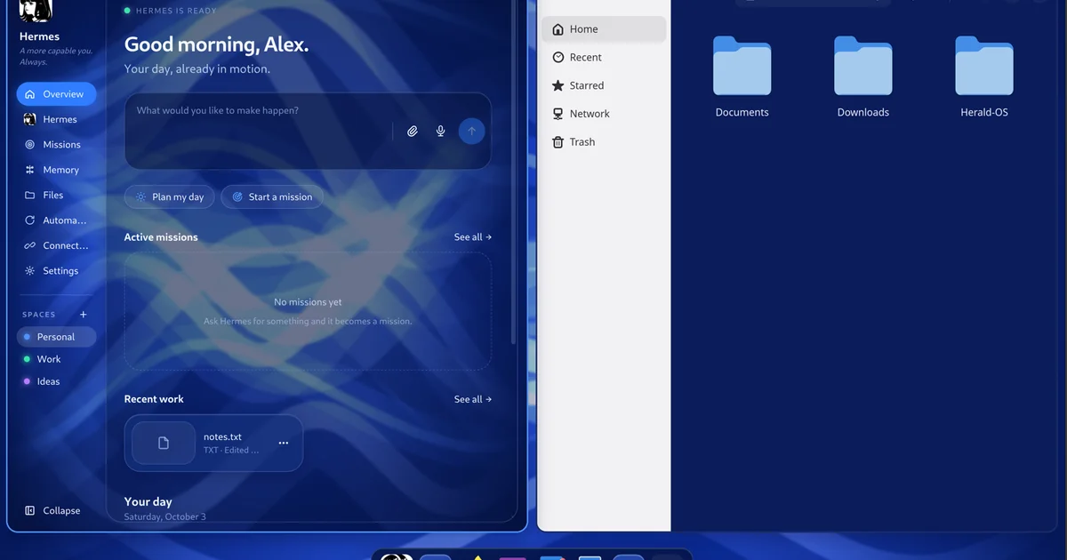1067x560 pixels.
Task: Start voice input with the microphone icon
Action: coord(440,132)
